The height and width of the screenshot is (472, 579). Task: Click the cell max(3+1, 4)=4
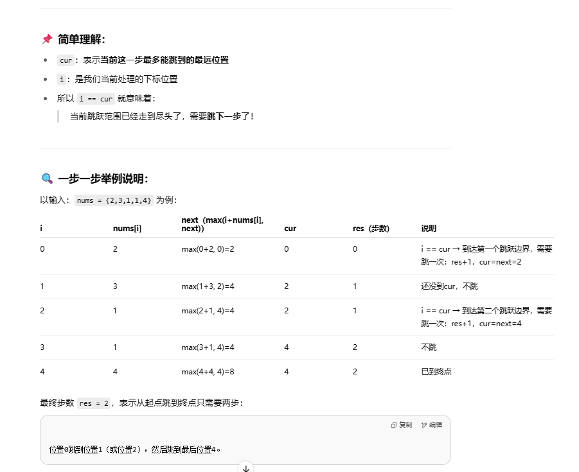point(208,347)
